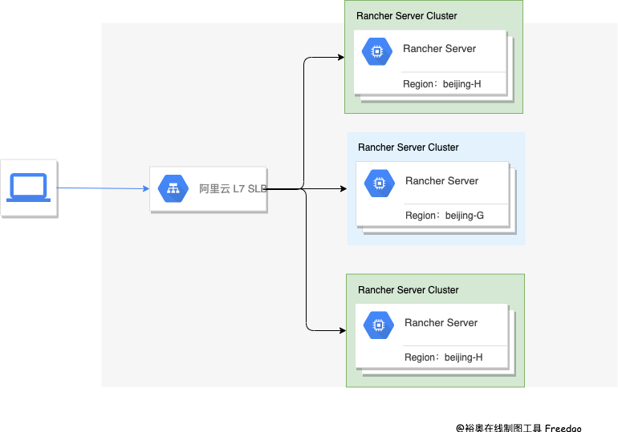
Task: Click the load balancer hexagon icon
Action: (173, 188)
